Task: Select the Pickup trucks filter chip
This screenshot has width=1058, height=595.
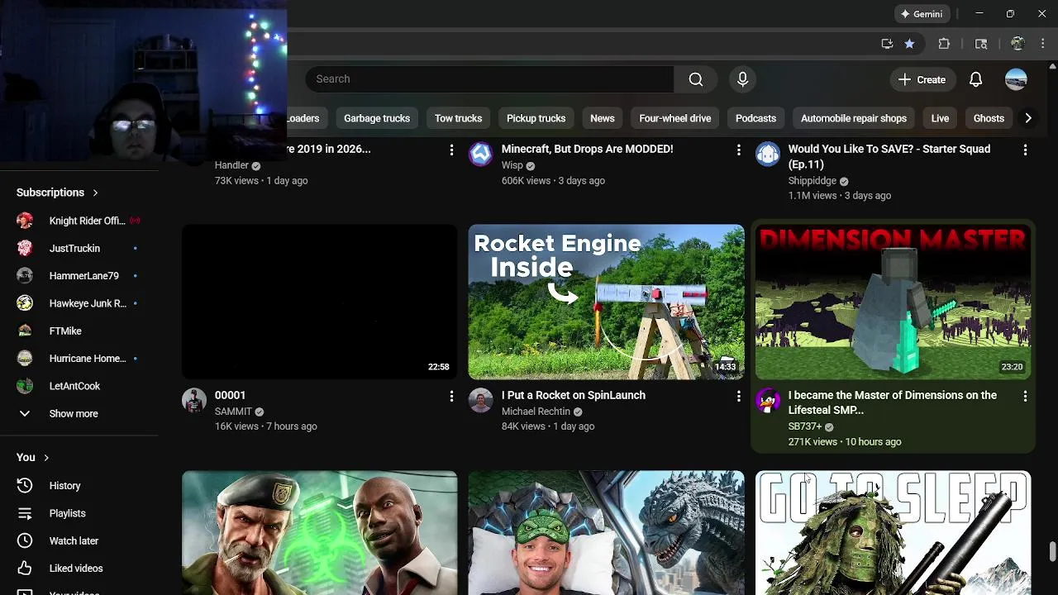Action: [x=536, y=118]
